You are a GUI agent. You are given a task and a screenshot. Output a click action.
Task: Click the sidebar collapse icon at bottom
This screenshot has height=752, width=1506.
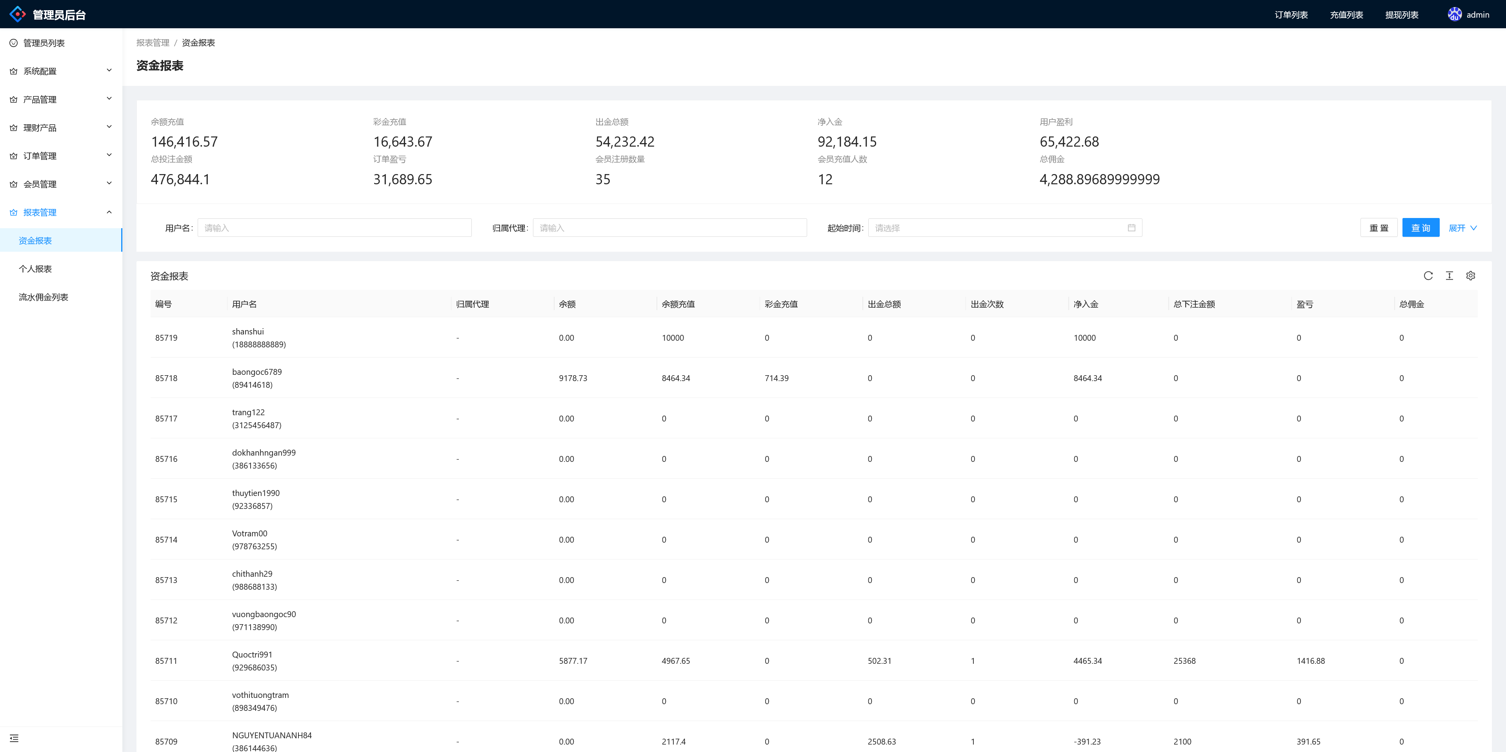(14, 738)
